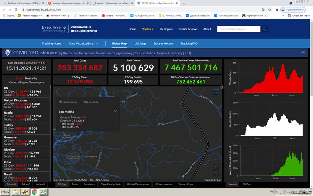Click the Windows Пуск start button
This screenshot has height=196, width=313.
pyautogui.click(x=5, y=192)
